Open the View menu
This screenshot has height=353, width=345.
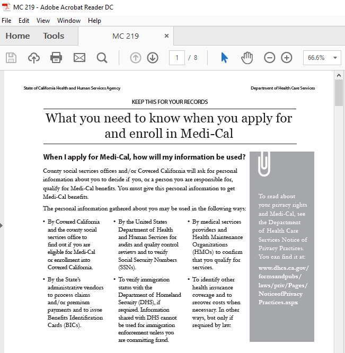coord(43,21)
